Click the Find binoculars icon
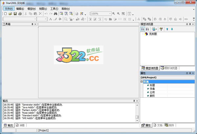 [x=55, y=14]
